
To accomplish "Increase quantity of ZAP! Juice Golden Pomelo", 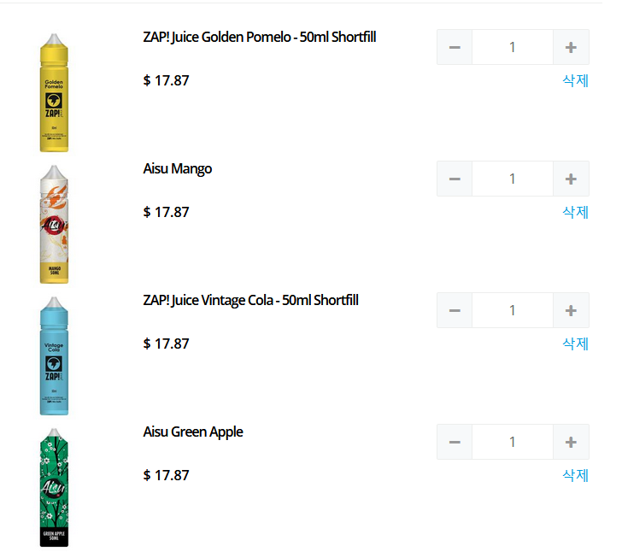I will [x=571, y=47].
